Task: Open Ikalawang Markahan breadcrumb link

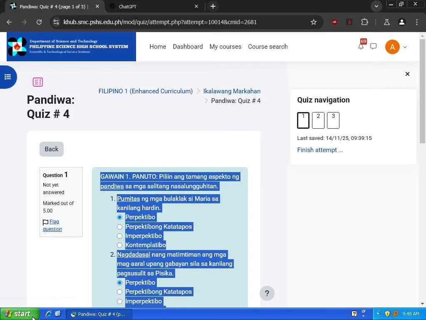Action: pyautogui.click(x=232, y=91)
